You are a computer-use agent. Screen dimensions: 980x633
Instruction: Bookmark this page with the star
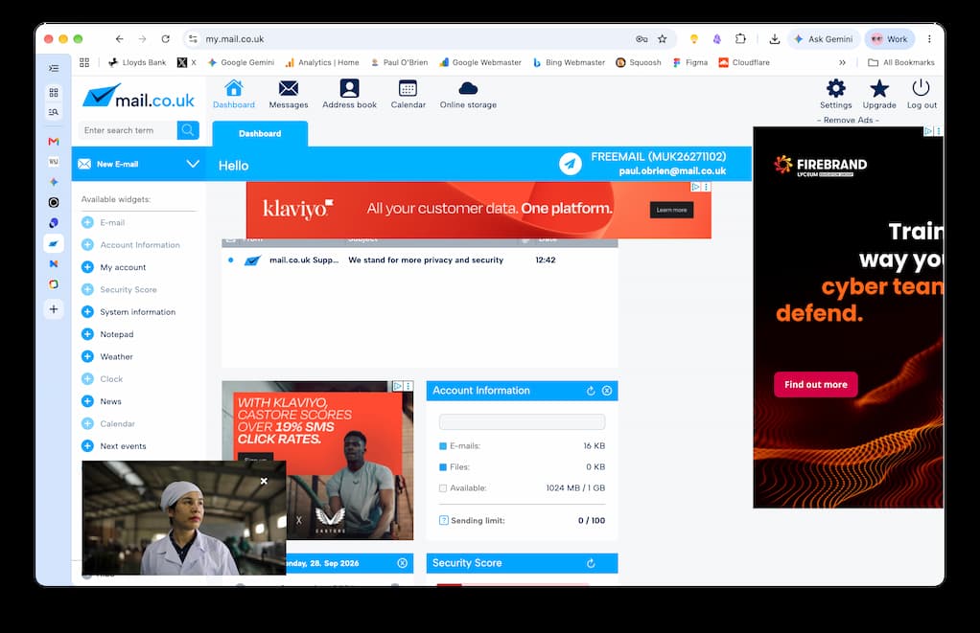[x=663, y=38]
